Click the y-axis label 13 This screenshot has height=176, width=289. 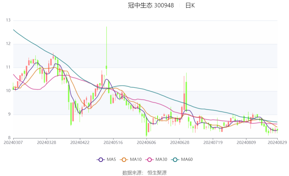click(x=8, y=20)
